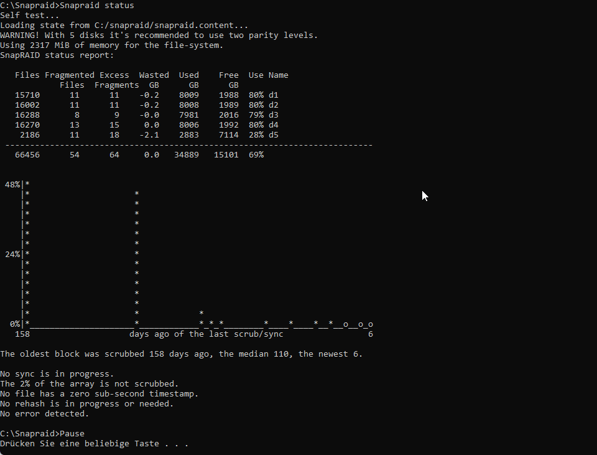Click used value 7981 for d3
Image resolution: width=597 pixels, height=455 pixels.
(189, 115)
